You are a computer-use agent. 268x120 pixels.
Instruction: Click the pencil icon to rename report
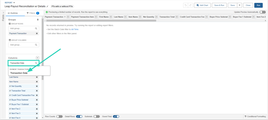tap(47, 6)
